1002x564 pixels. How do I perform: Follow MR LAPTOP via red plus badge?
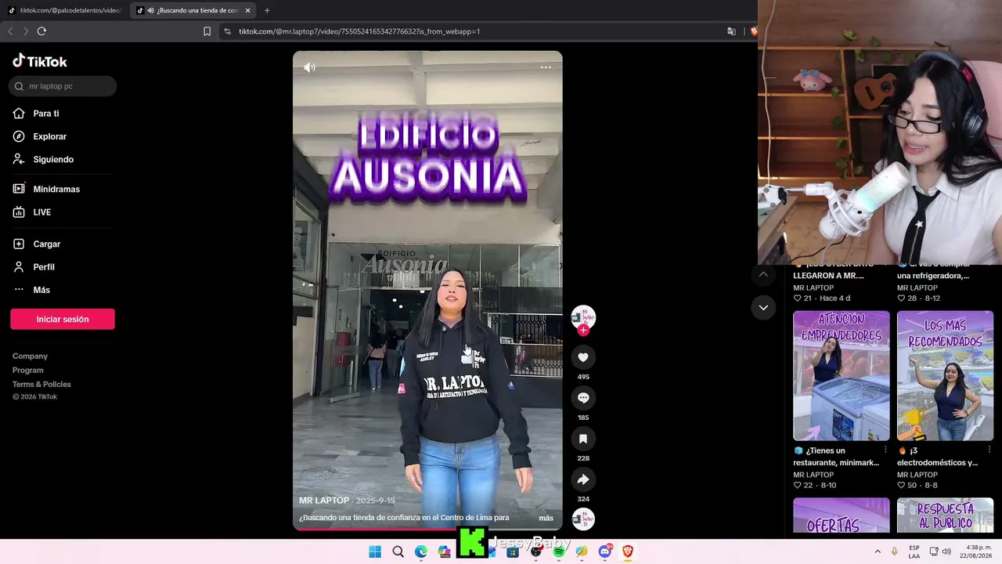[x=583, y=330]
